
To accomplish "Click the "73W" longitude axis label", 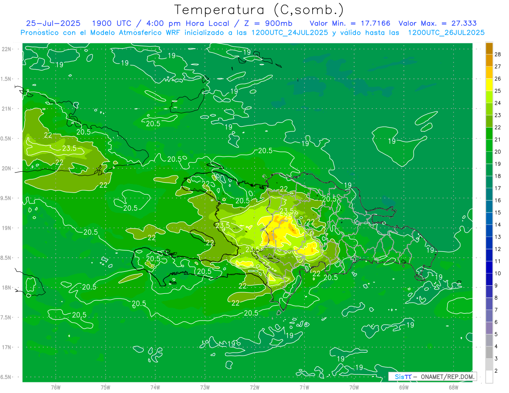I will click(x=205, y=387).
